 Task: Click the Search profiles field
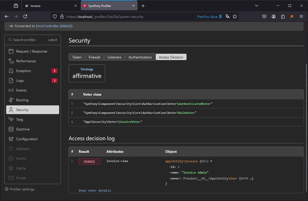(x=24, y=40)
